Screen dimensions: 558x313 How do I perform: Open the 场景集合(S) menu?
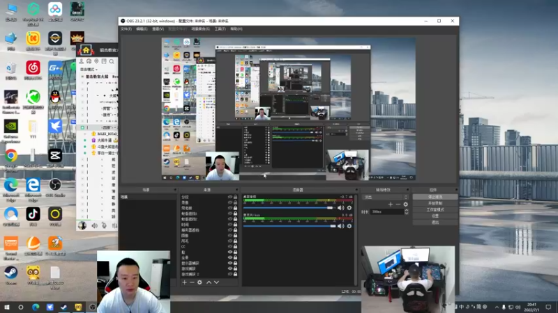[200, 29]
